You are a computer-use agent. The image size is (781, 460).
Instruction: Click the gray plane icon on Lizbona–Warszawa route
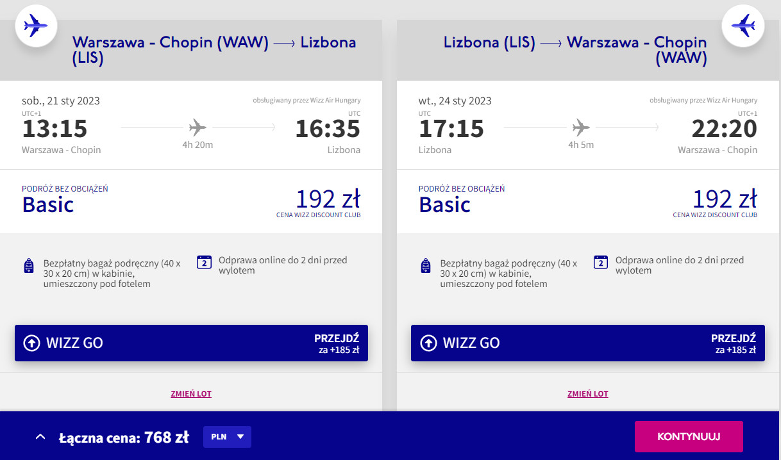point(581,127)
